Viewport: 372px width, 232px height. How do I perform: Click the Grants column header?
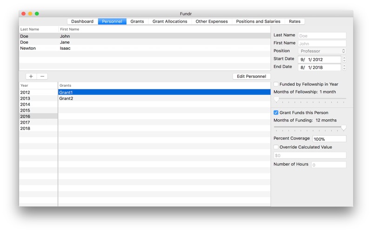click(164, 85)
